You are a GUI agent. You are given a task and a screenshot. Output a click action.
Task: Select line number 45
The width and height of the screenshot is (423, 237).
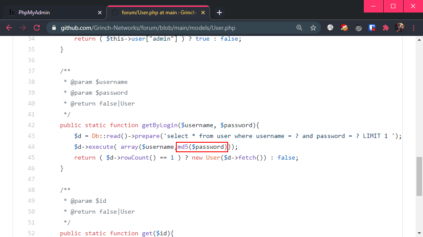31,157
